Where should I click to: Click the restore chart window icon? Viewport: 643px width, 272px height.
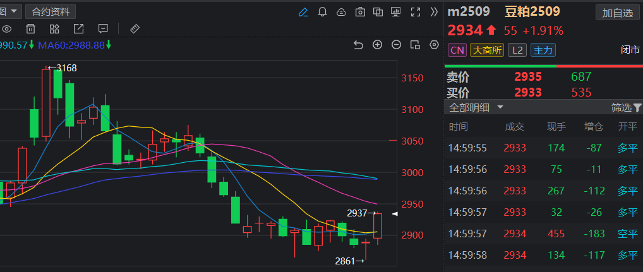[x=415, y=45]
